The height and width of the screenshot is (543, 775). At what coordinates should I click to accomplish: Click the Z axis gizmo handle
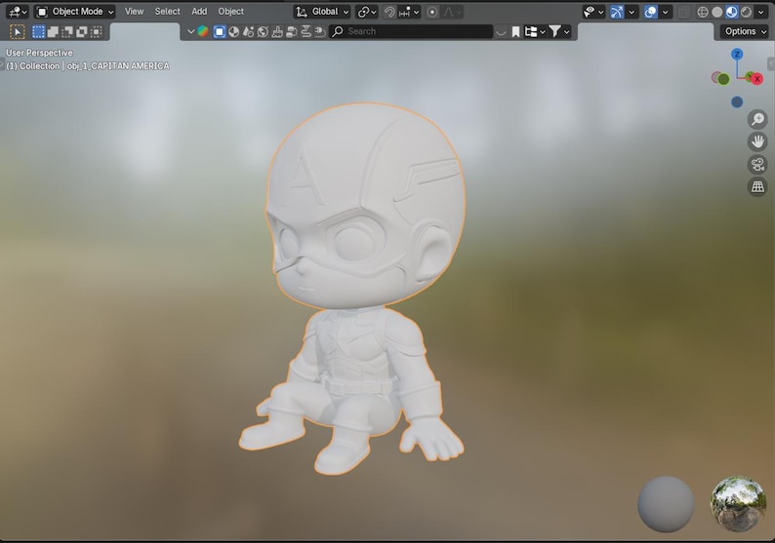pyautogui.click(x=737, y=55)
